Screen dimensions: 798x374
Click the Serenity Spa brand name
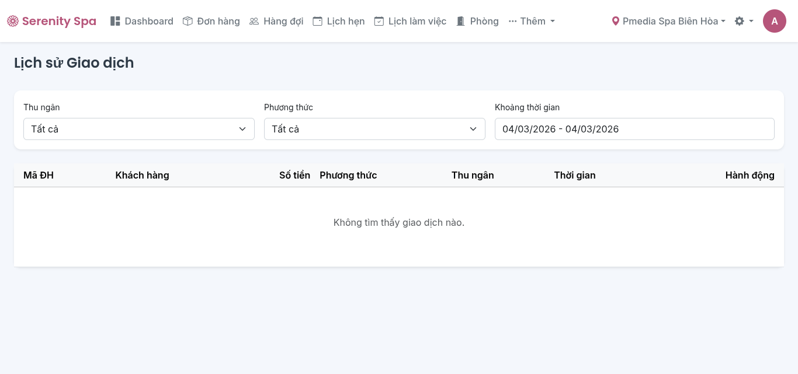(x=59, y=22)
